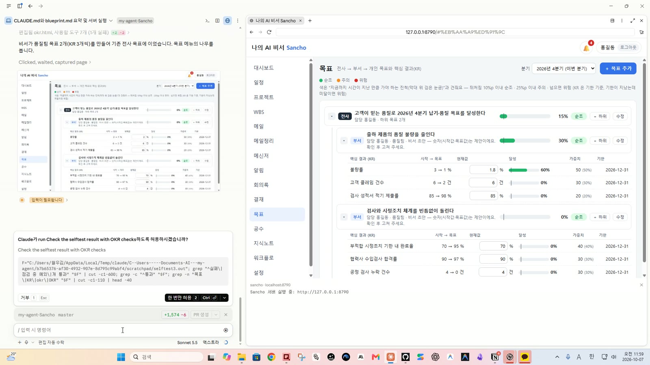Screen dimensions: 650x365
Task: Open 회의록 in the Sancho sidebar
Action: tap(277, 185)
